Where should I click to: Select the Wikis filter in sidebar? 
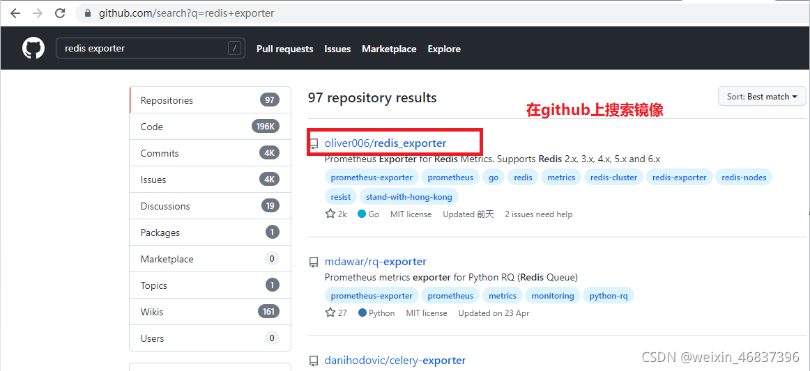point(210,312)
